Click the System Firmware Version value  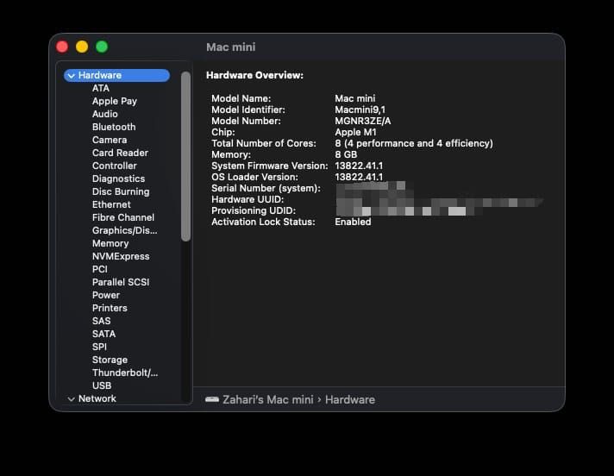(359, 166)
